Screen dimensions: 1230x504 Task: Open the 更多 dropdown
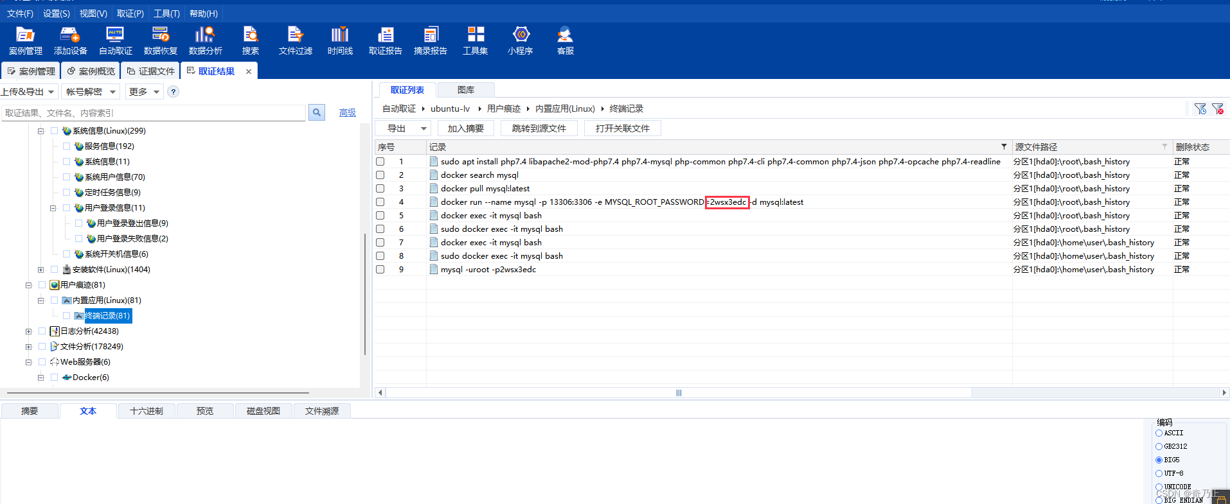(x=144, y=92)
